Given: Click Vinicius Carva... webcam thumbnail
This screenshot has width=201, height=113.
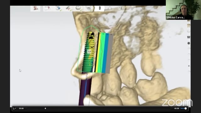Looking at the screenshot, I should tap(183, 10).
